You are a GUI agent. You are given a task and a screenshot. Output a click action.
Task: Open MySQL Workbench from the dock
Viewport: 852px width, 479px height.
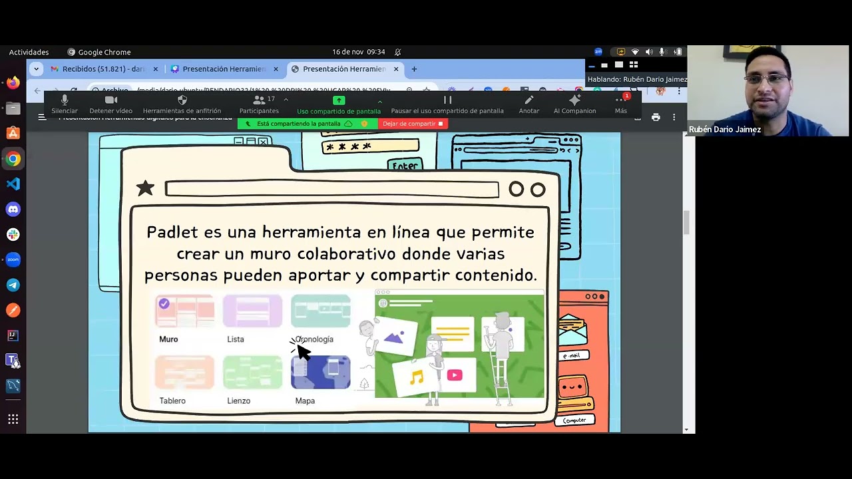(13, 386)
